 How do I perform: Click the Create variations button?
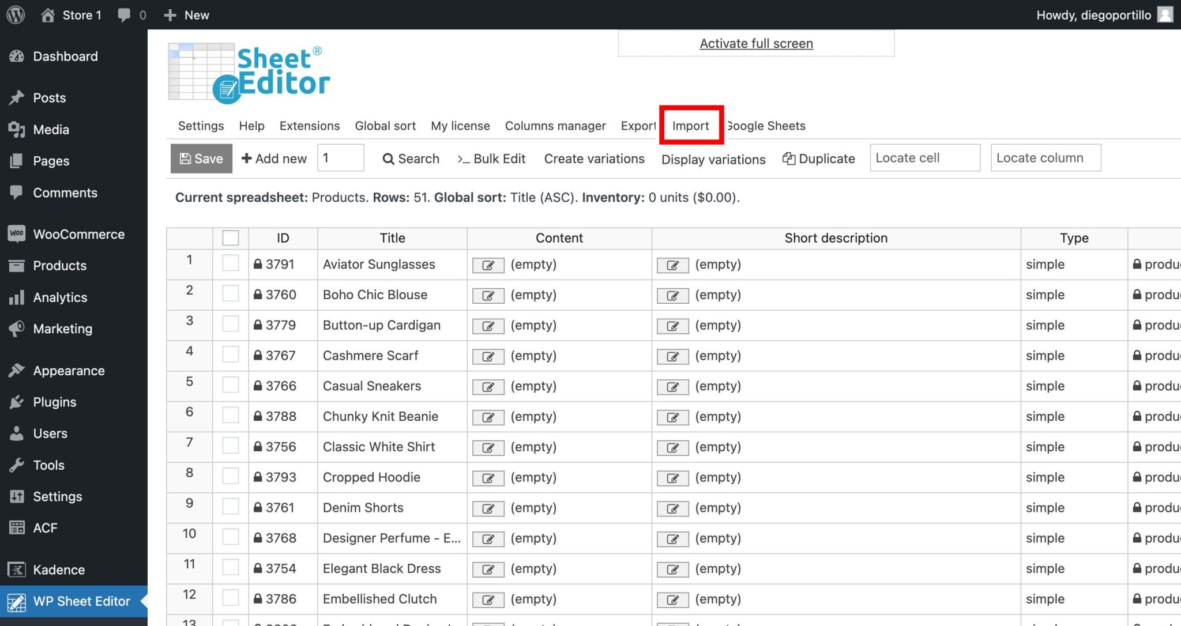[x=594, y=159]
